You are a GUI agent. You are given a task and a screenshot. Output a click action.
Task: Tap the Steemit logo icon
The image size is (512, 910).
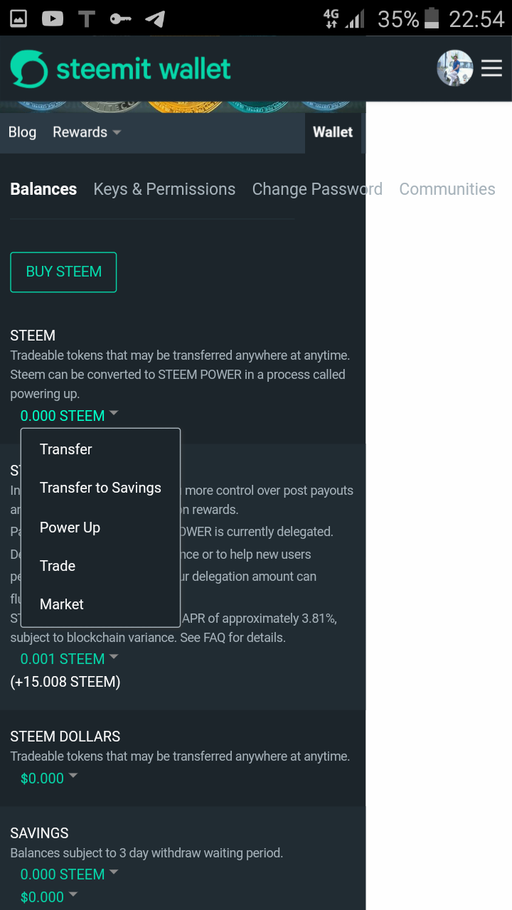28,69
